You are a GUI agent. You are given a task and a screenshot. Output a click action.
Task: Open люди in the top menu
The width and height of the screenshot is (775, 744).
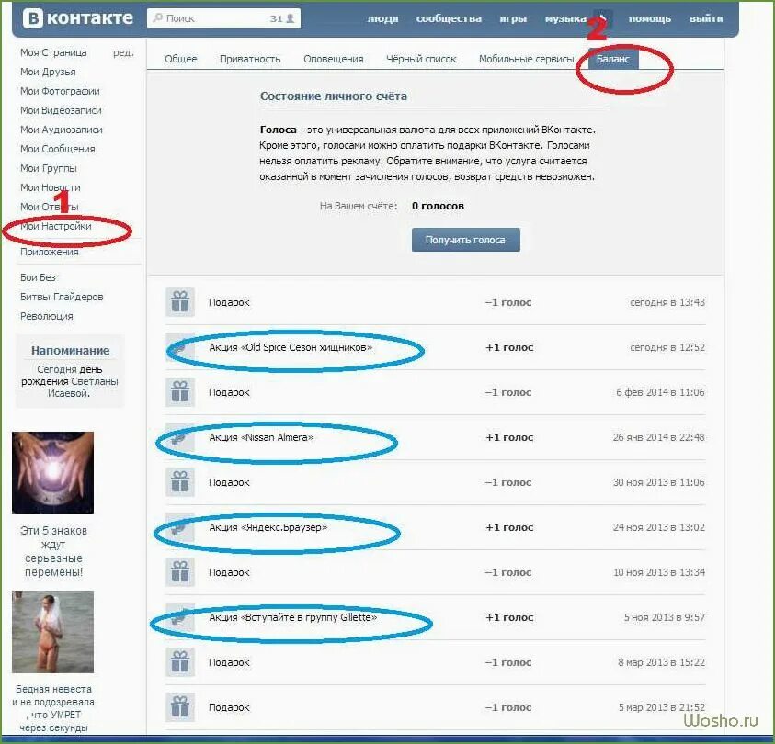(383, 18)
